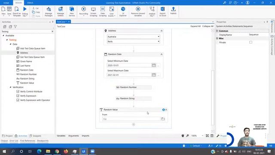
Task: Browse for file in Random Value activity
Action: (163, 119)
